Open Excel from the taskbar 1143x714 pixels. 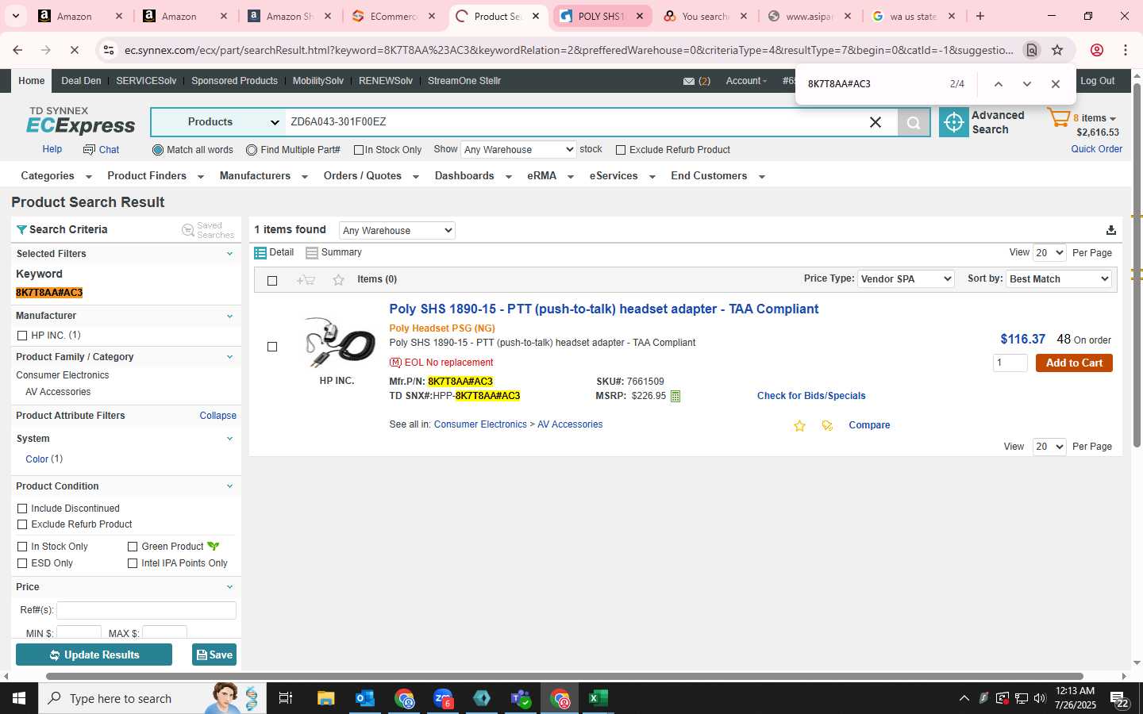[598, 698]
